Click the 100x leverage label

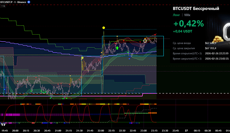click(x=187, y=15)
